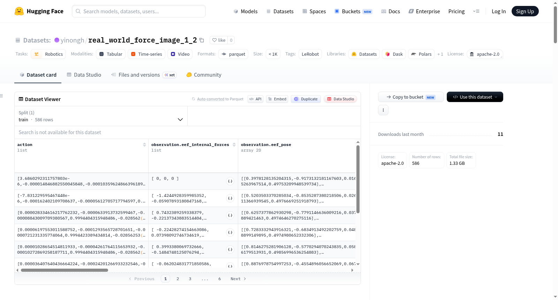The image size is (558, 300).
Task: Click the 'Total file size: 1.33 GB' box
Action: click(461, 160)
